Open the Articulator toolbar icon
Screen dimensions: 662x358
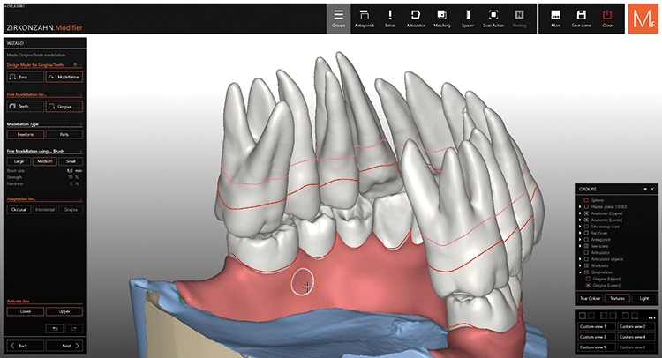pos(416,19)
